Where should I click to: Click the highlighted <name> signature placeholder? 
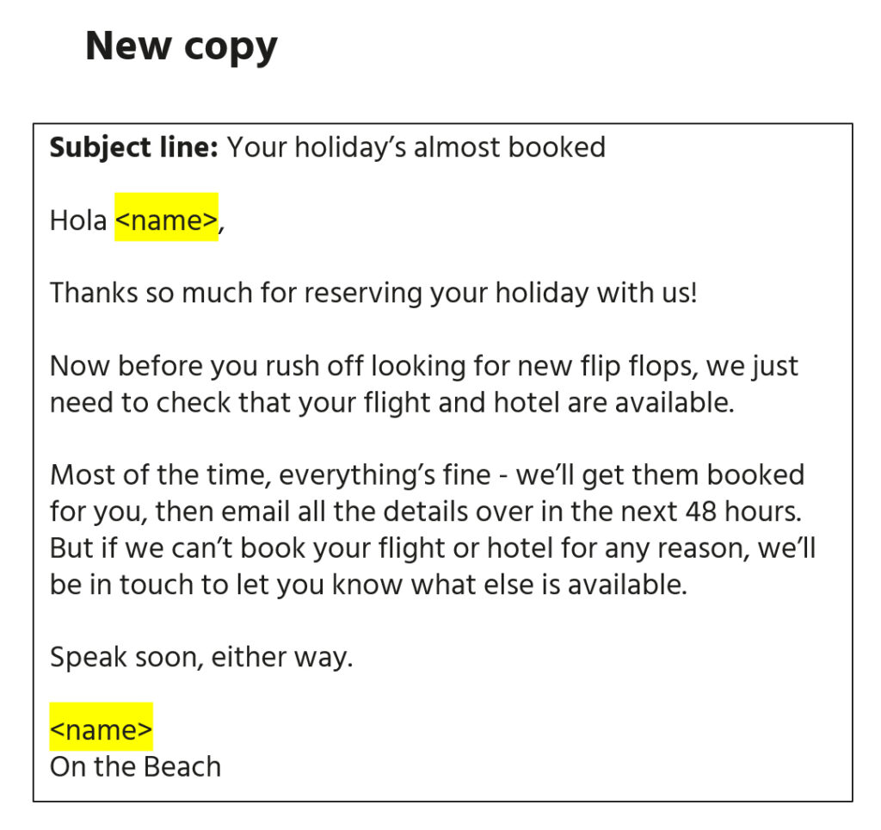[x=102, y=727]
